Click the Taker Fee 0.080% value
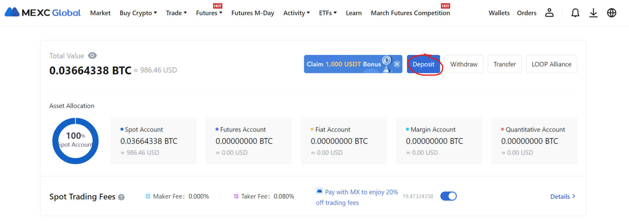The height and width of the screenshot is (221, 629). (284, 196)
